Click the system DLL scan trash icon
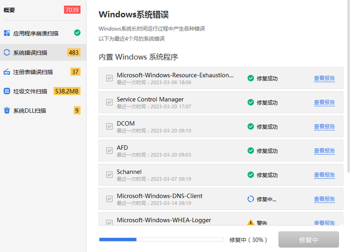Viewport: 351px width, 252px height. (7, 111)
